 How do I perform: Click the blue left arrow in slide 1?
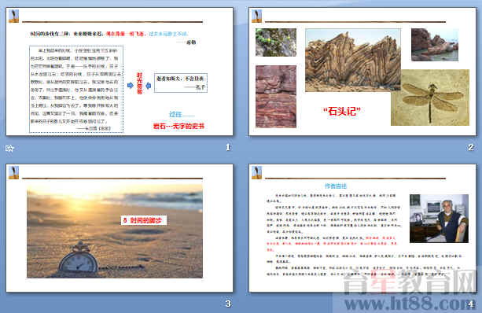[x=148, y=86]
